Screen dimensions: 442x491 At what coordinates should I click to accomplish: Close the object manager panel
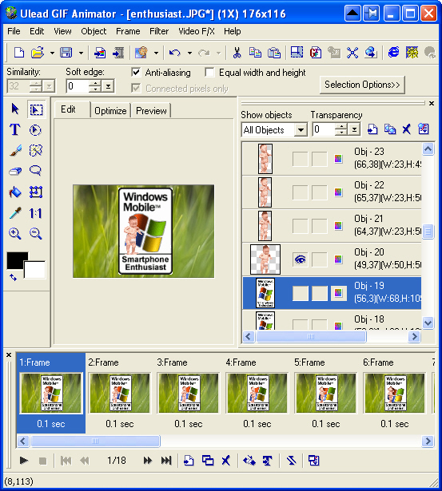point(432,103)
